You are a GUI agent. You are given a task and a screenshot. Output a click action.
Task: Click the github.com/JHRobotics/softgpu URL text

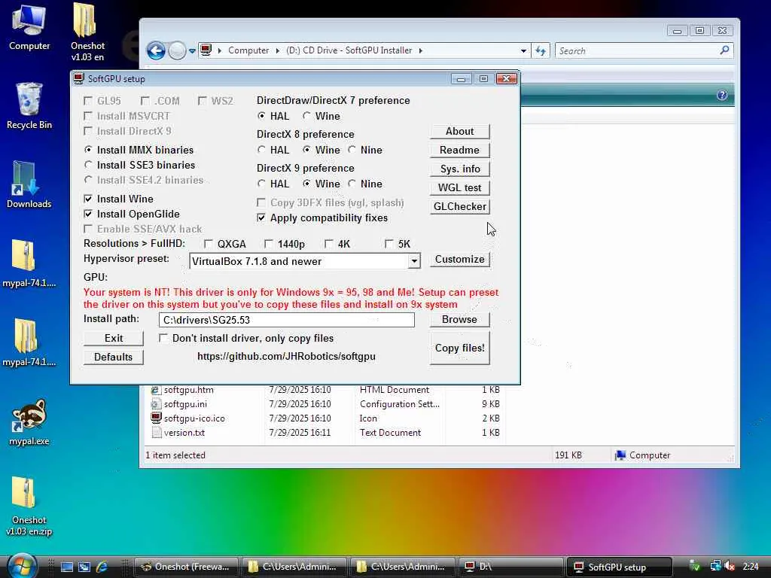[x=286, y=356]
